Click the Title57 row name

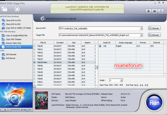click(40, 69)
